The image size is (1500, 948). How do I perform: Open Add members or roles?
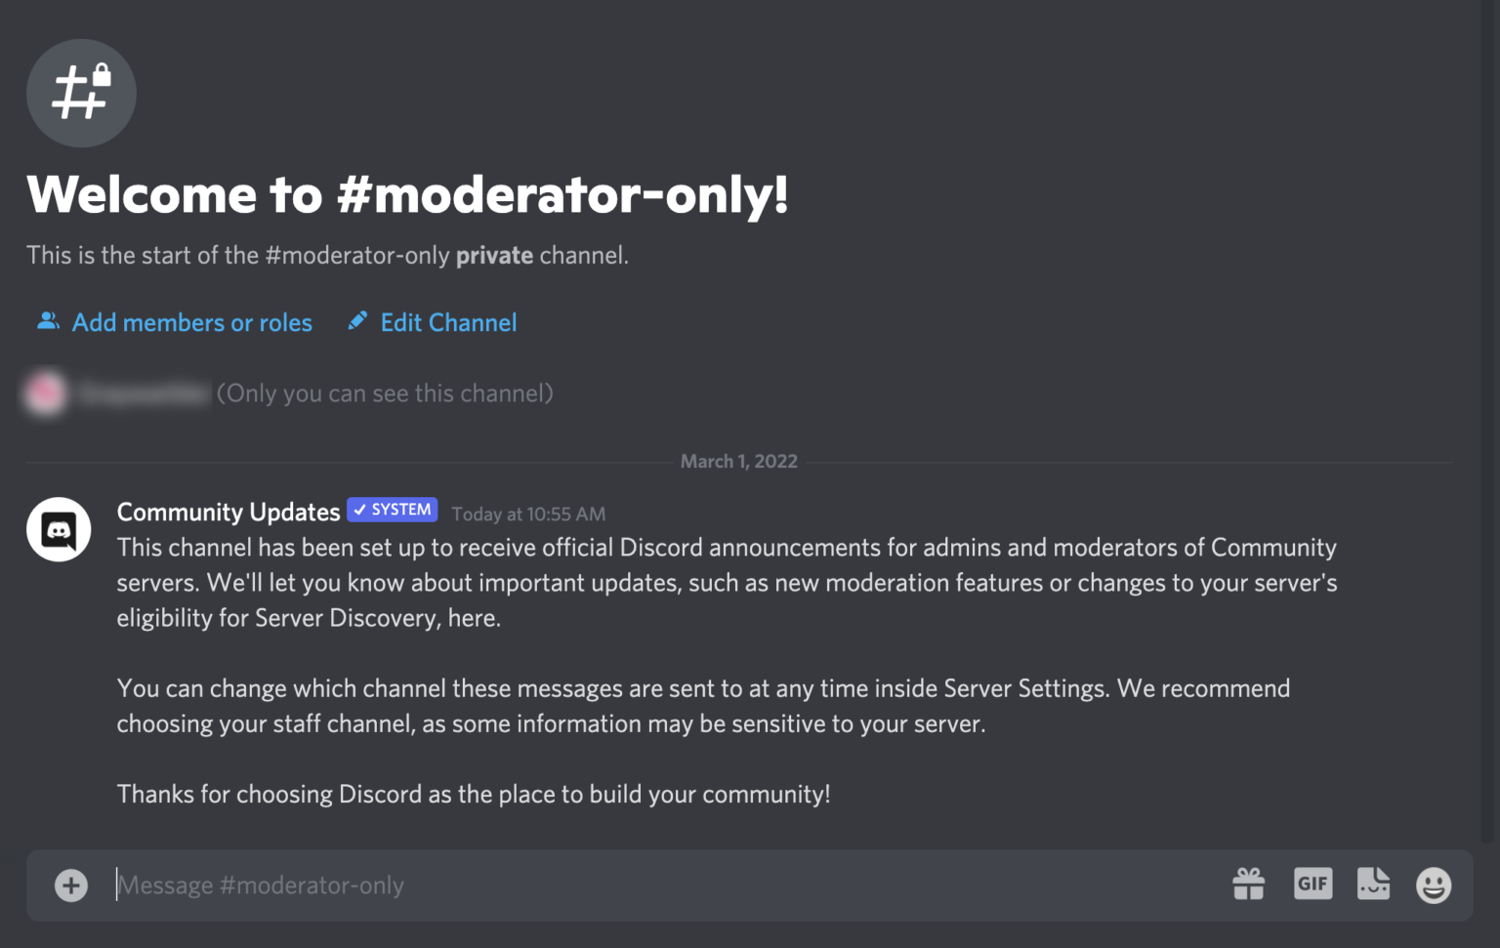click(191, 322)
